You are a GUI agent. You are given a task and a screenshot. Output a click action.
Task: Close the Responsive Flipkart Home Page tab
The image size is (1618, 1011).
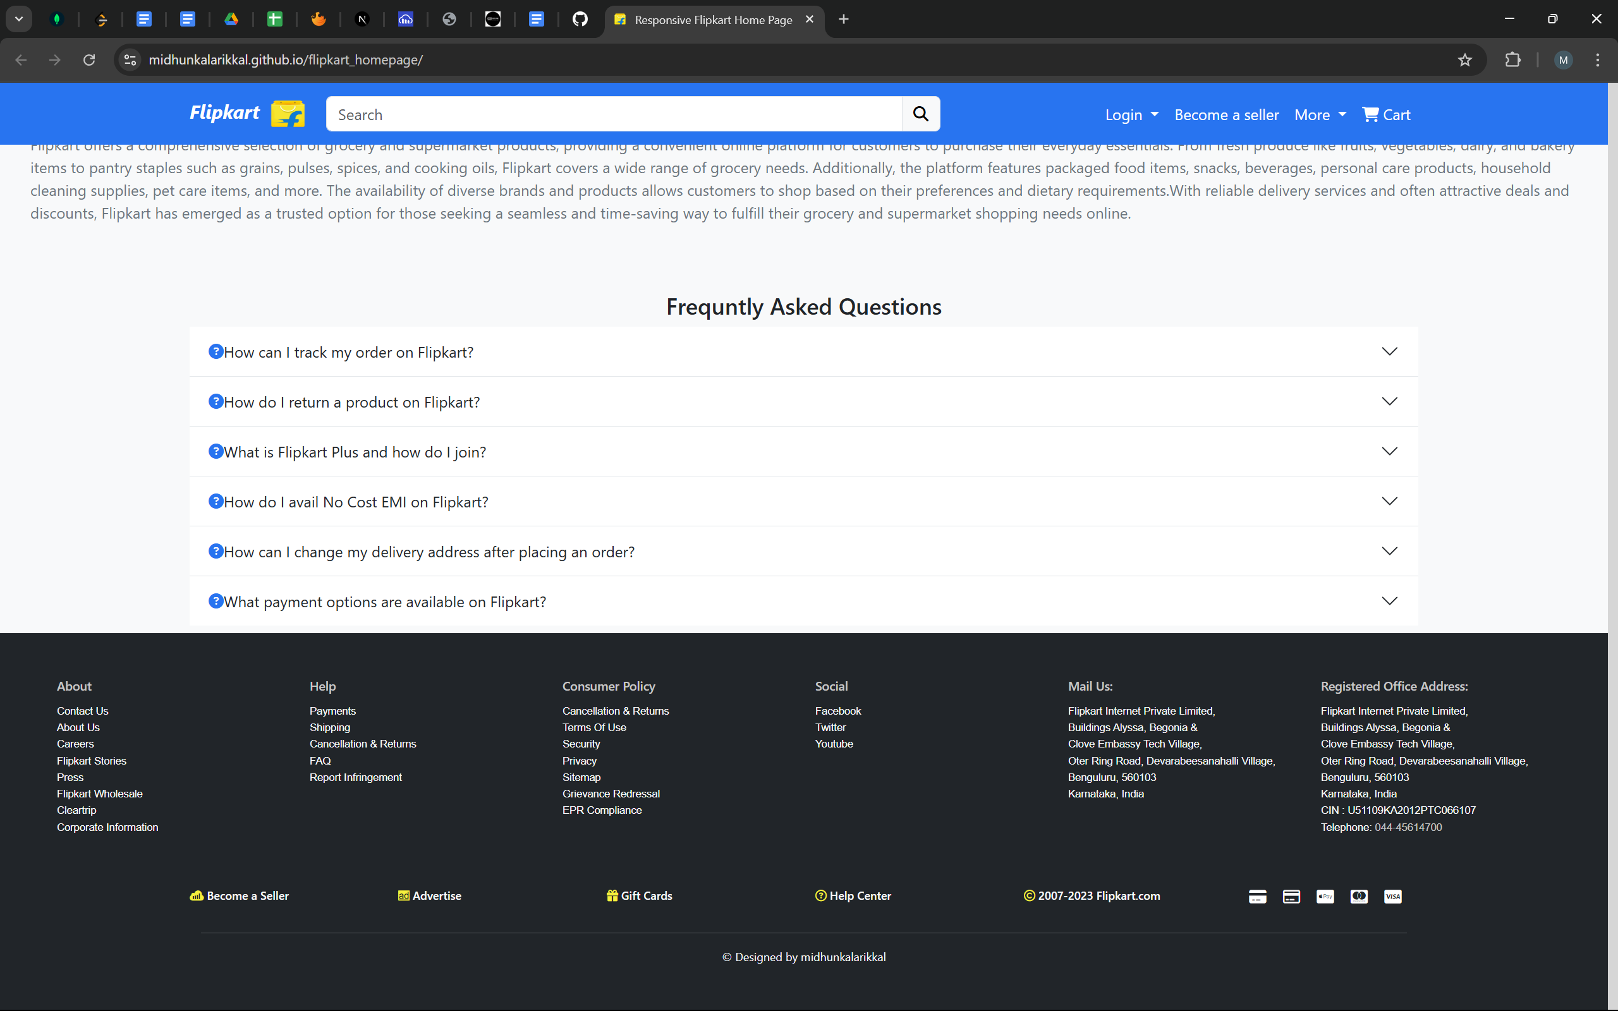coord(810,20)
